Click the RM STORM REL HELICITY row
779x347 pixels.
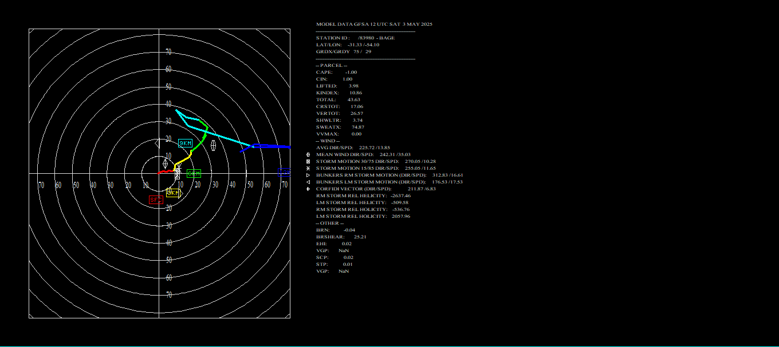[x=363, y=196]
